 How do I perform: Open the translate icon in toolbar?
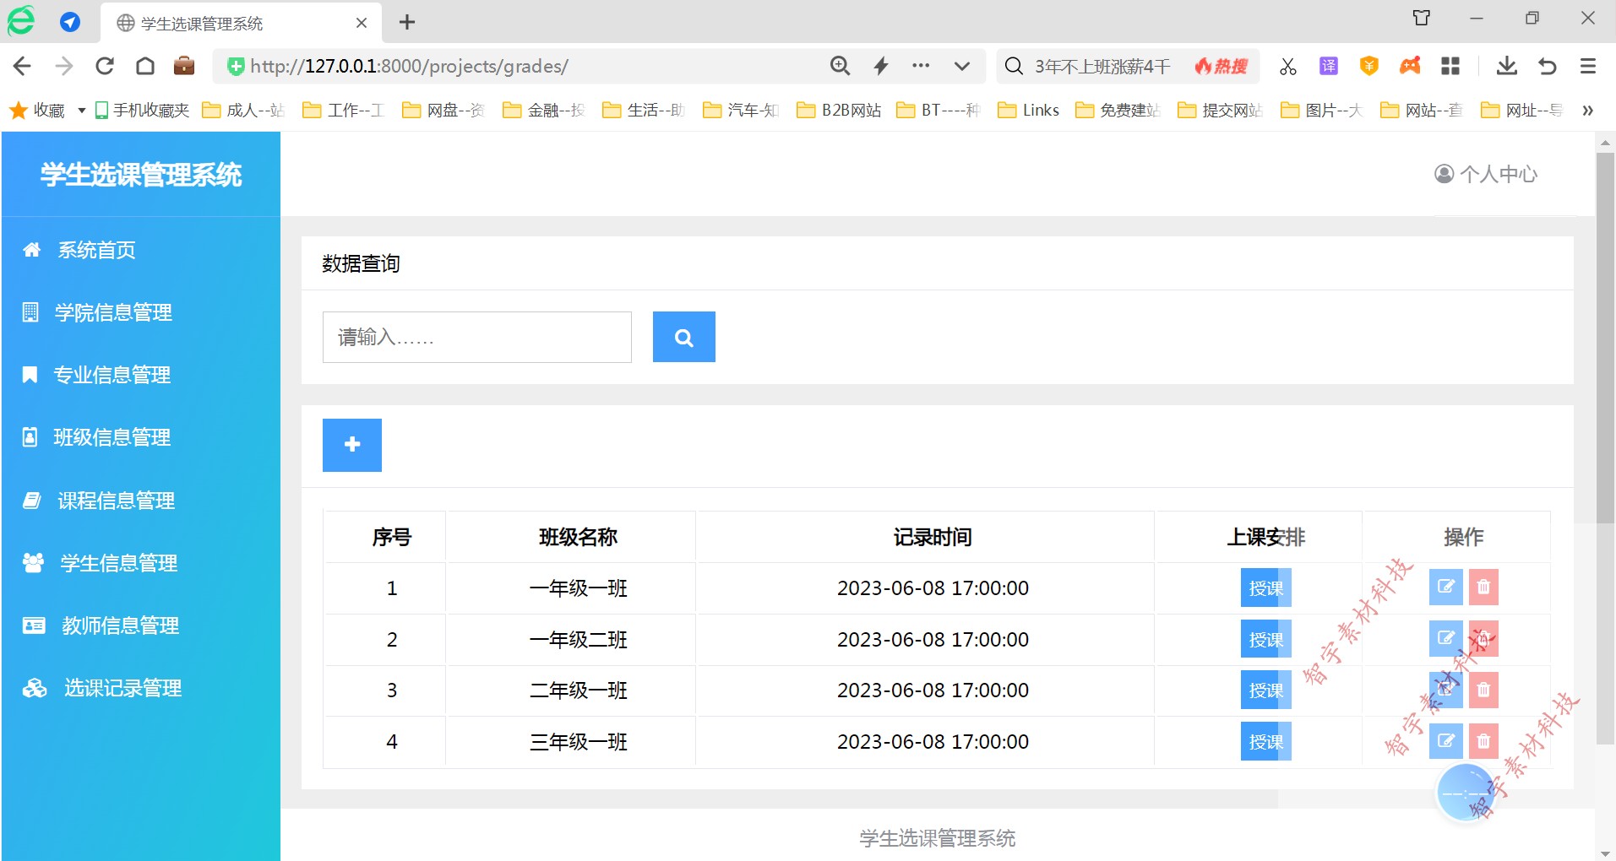pos(1328,66)
